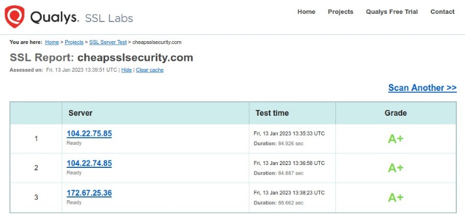Open the Projects navigation menu item
Screen dimensions: 465x220
point(341,12)
